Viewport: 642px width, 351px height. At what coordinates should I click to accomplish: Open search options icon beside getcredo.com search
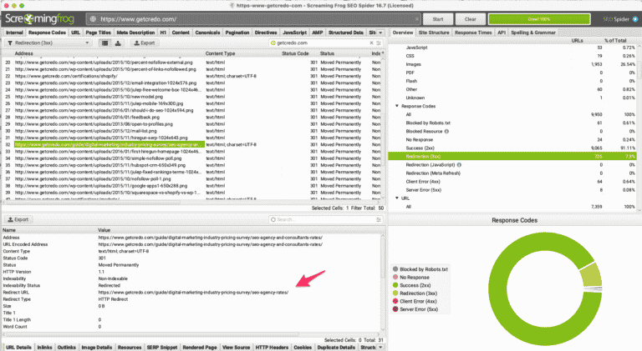pyautogui.click(x=379, y=43)
